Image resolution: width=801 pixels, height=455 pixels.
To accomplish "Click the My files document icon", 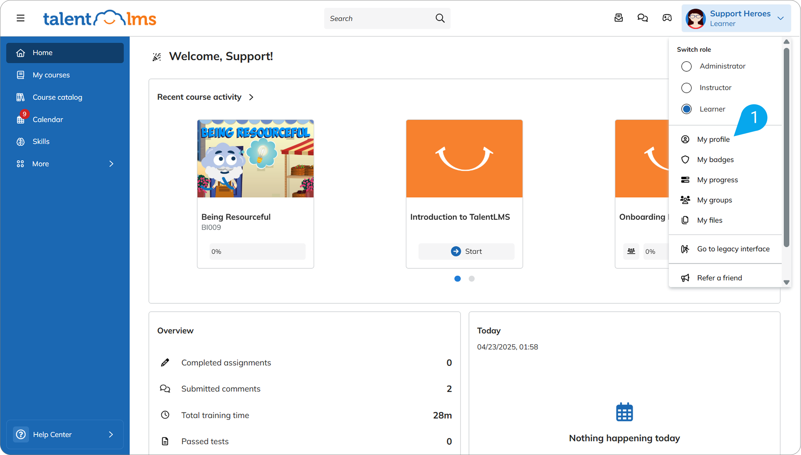I will (685, 220).
